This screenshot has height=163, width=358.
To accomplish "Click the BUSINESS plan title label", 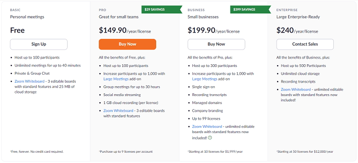I will coord(196,10).
